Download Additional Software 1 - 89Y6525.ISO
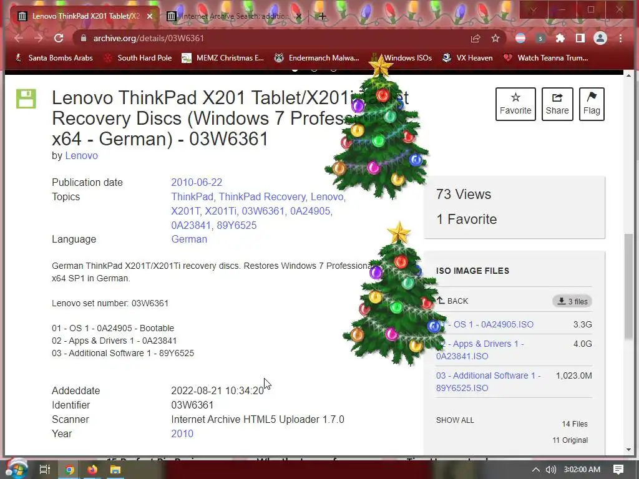This screenshot has height=479, width=639. point(488,382)
